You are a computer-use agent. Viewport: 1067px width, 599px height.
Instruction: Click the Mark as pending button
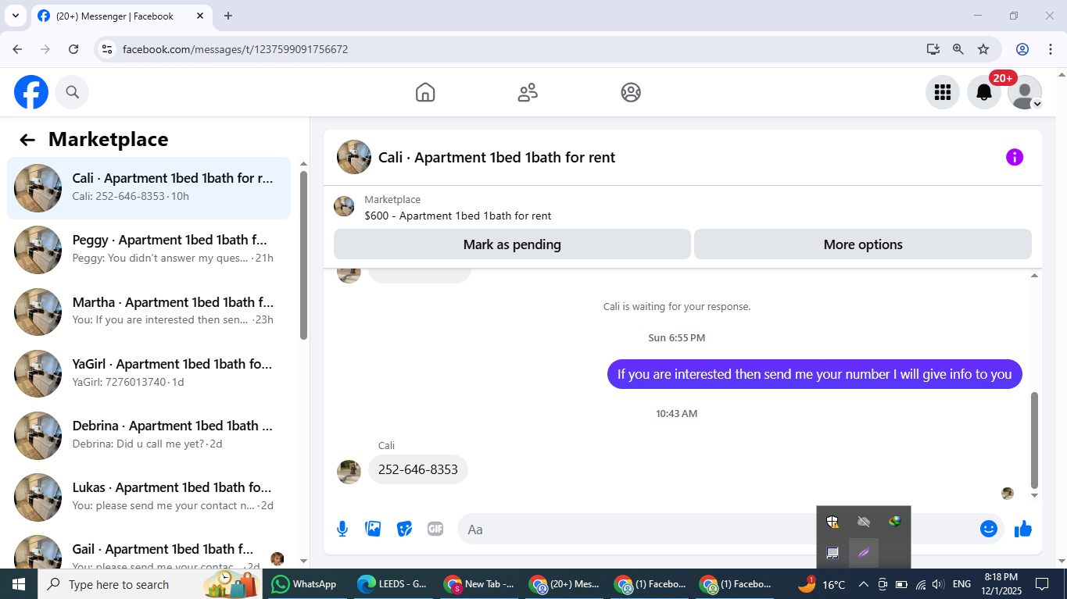[512, 244]
